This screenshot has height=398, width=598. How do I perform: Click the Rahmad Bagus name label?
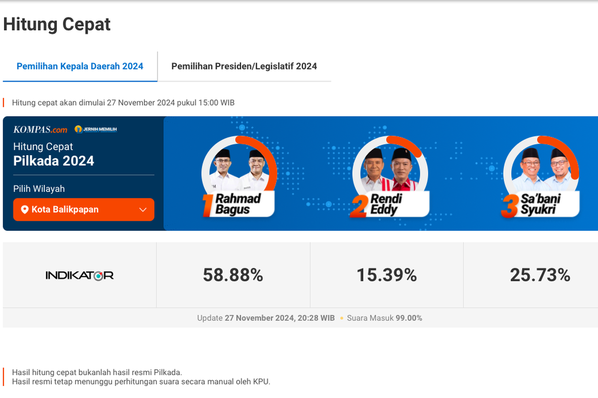(239, 204)
